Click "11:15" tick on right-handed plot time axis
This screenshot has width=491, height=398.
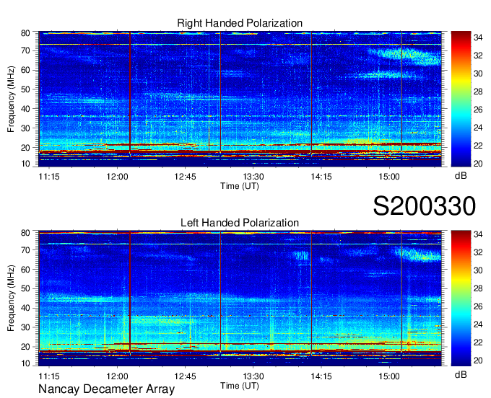(x=49, y=177)
